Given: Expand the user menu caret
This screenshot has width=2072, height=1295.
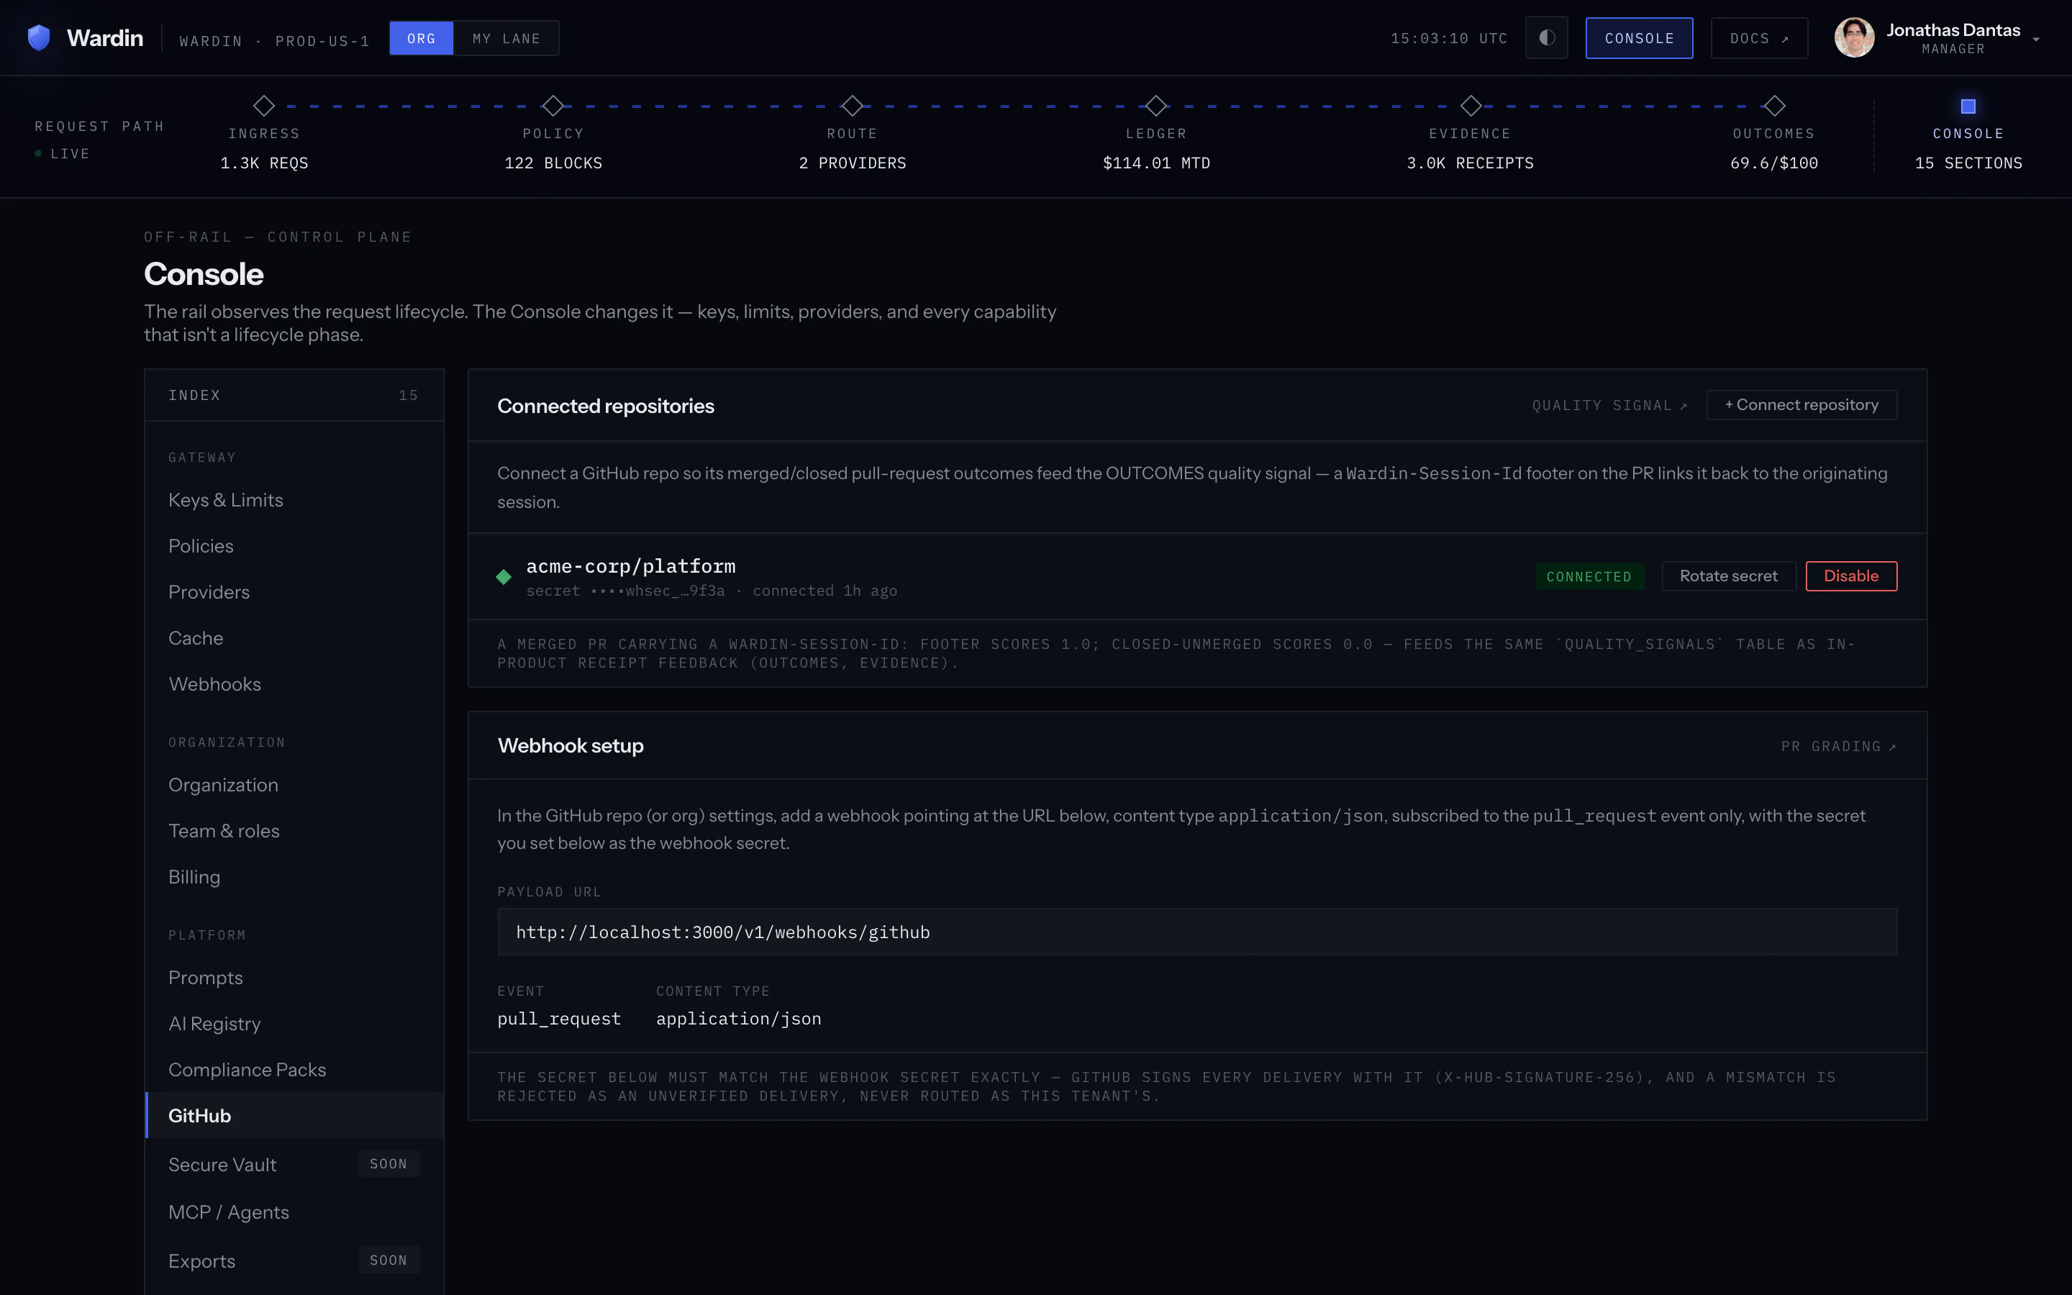Looking at the screenshot, I should coord(2036,40).
